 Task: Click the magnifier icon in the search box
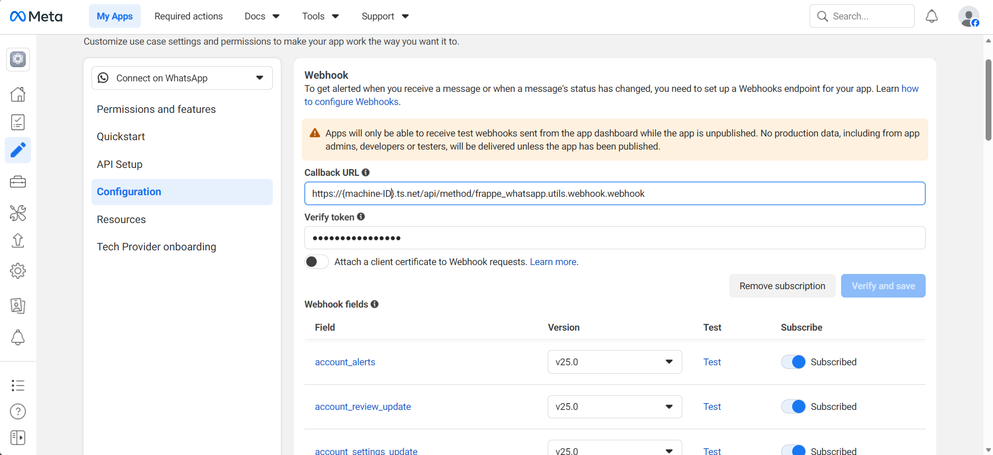[x=823, y=16]
